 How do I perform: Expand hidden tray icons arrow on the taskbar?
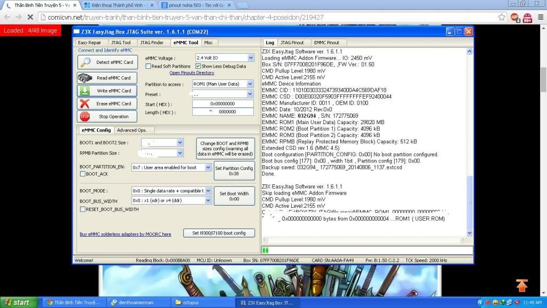481,303
